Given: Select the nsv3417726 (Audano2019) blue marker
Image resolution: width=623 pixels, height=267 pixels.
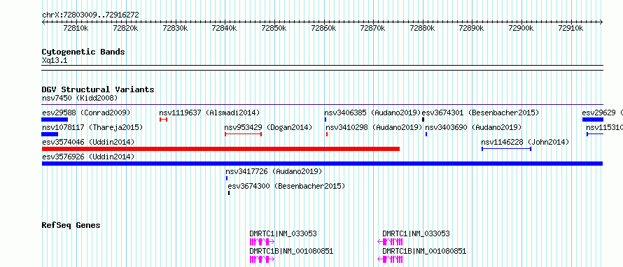Looking at the screenshot, I should [227, 178].
